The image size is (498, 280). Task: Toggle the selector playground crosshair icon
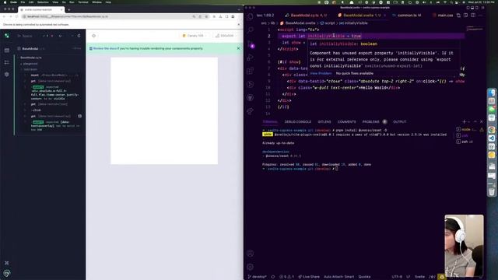94,36
